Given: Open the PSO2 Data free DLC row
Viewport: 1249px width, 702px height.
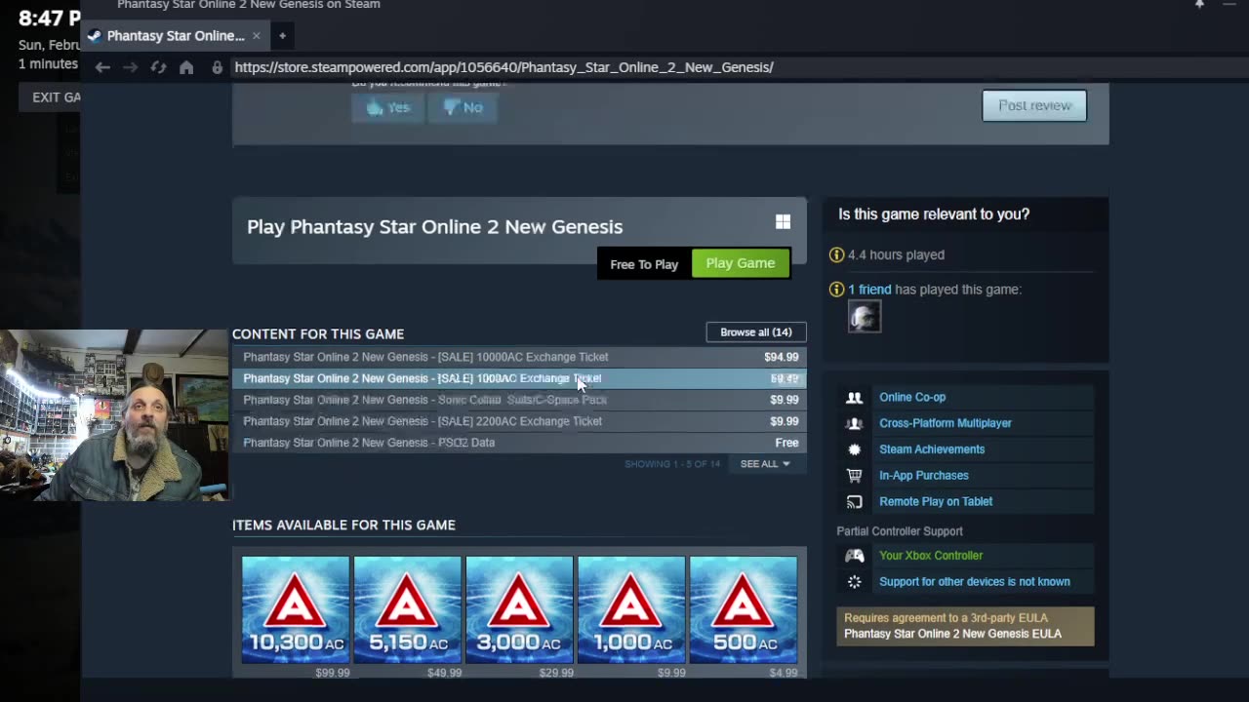Looking at the screenshot, I should coord(519,443).
